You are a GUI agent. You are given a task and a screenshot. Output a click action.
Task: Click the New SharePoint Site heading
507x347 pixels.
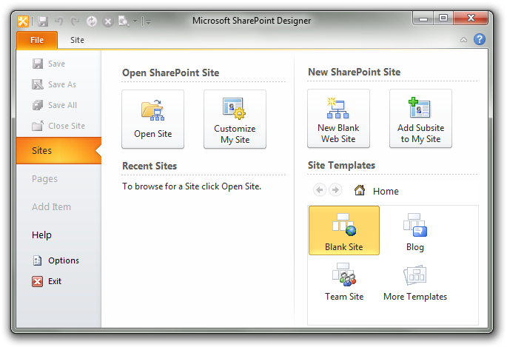(355, 72)
